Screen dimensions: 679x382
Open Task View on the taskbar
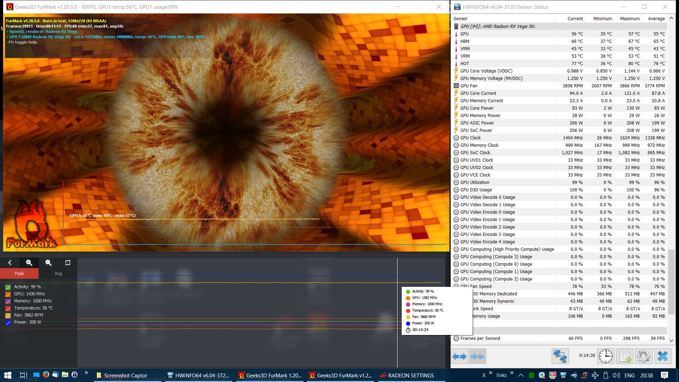(23, 375)
